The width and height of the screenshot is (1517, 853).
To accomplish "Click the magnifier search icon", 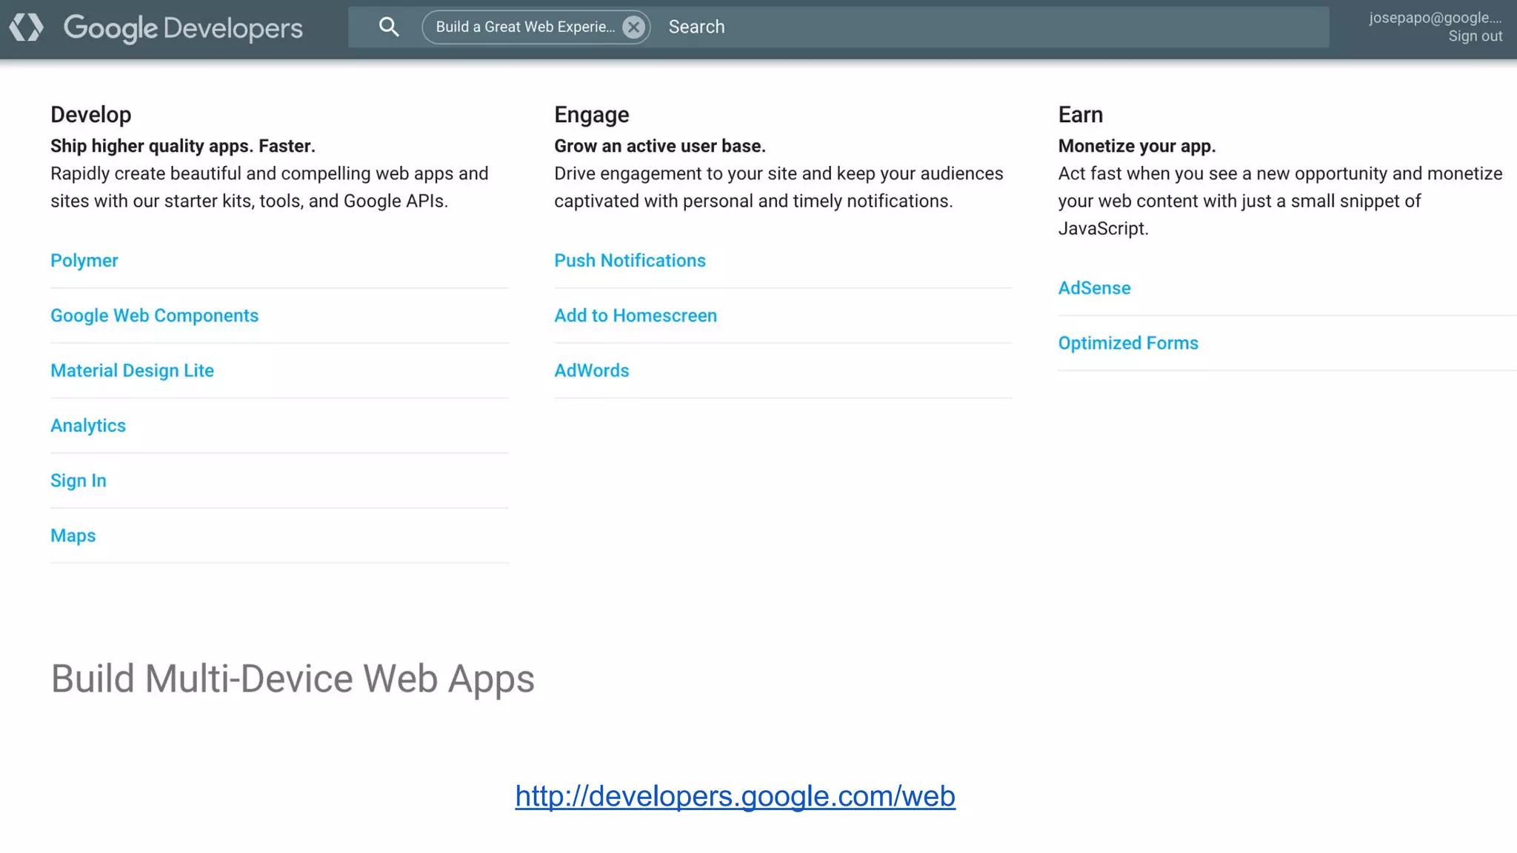I will (389, 27).
